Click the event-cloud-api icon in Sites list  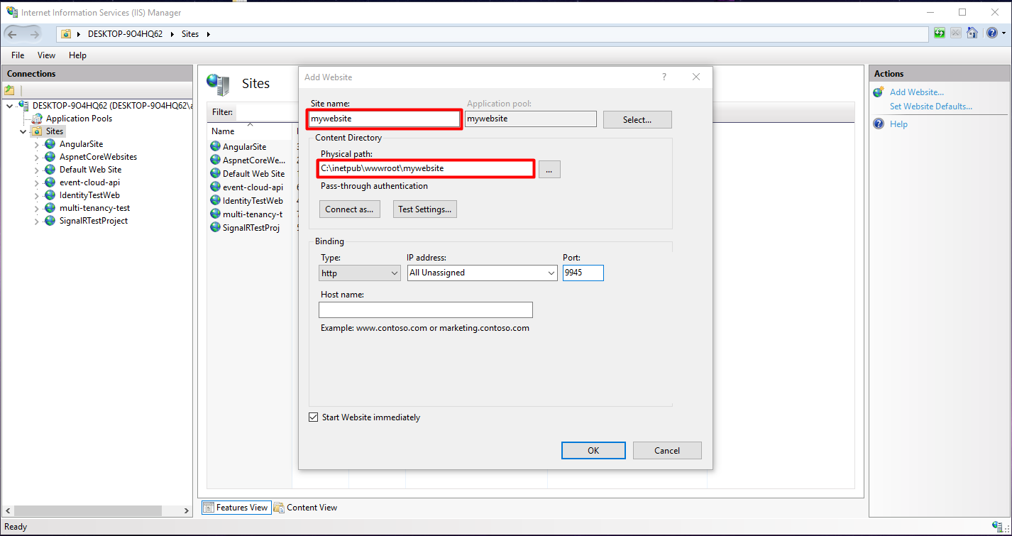215,187
